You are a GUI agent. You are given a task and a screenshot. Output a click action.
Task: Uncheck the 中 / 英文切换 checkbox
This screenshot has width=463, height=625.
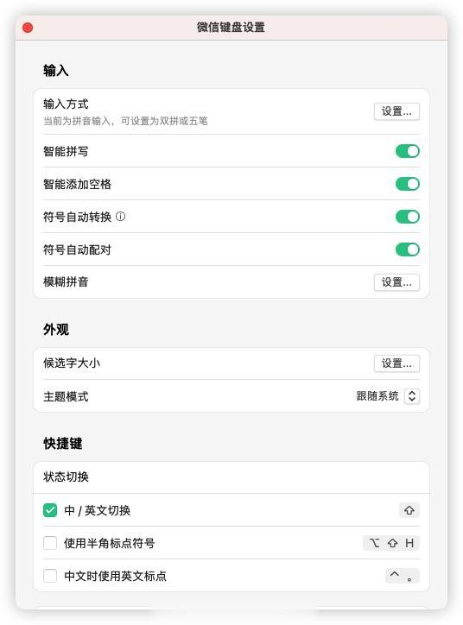[x=50, y=510]
